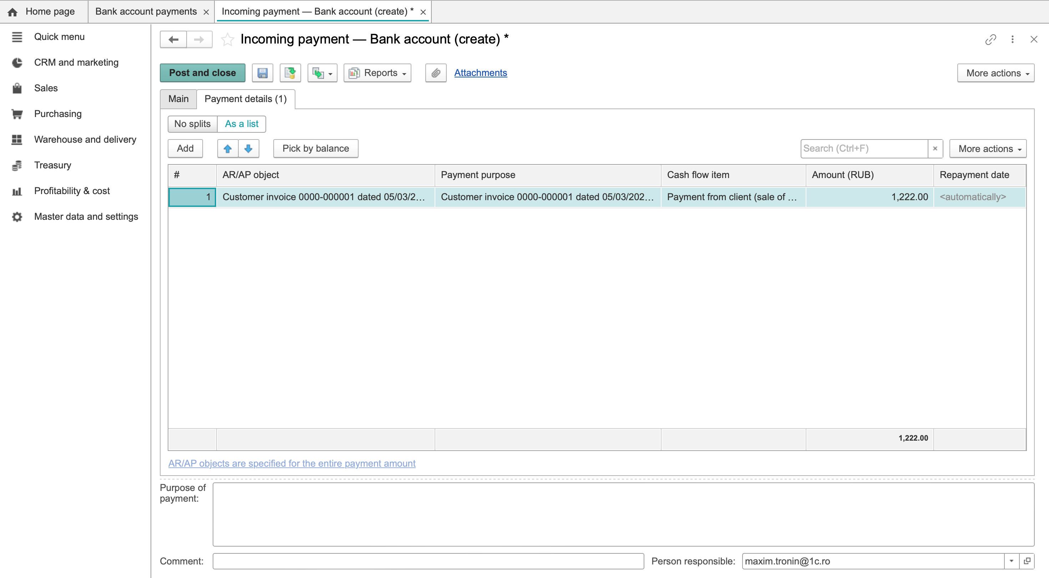
Task: Click the paperclip attachments icon
Action: coord(436,73)
